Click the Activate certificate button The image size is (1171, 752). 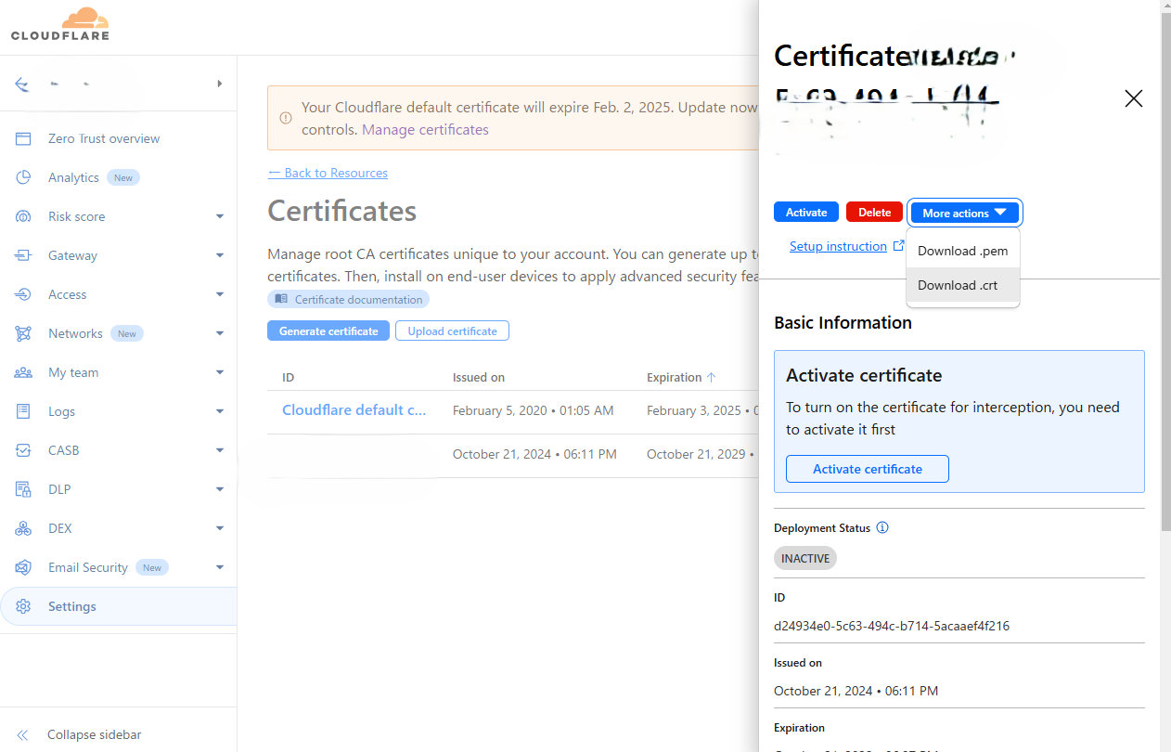(x=868, y=469)
